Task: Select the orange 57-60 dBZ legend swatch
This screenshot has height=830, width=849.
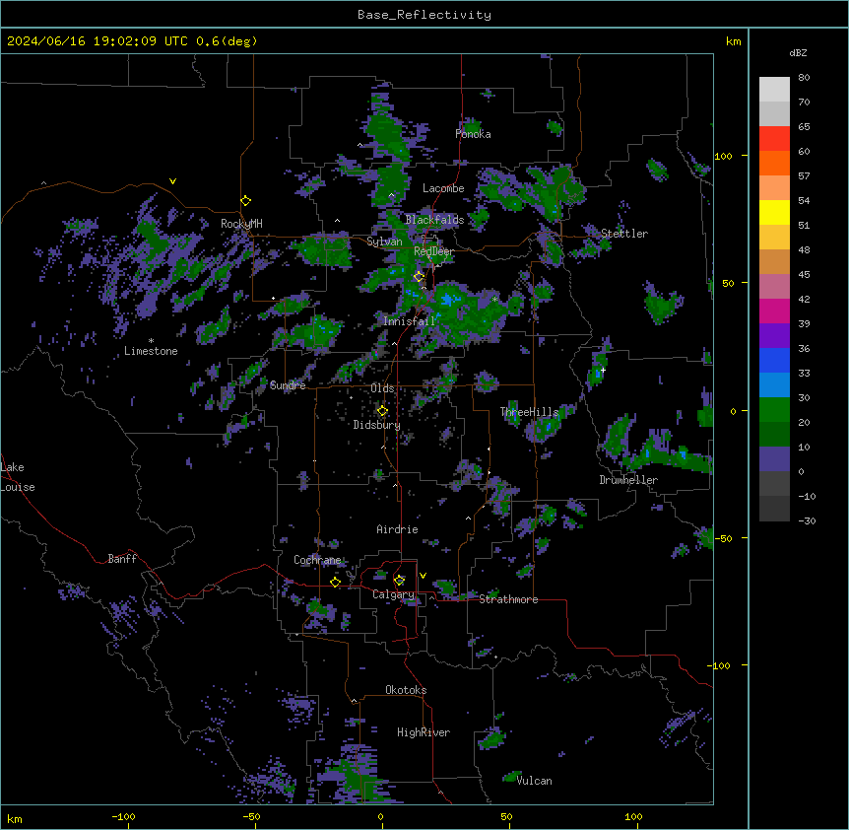Action: click(x=774, y=163)
